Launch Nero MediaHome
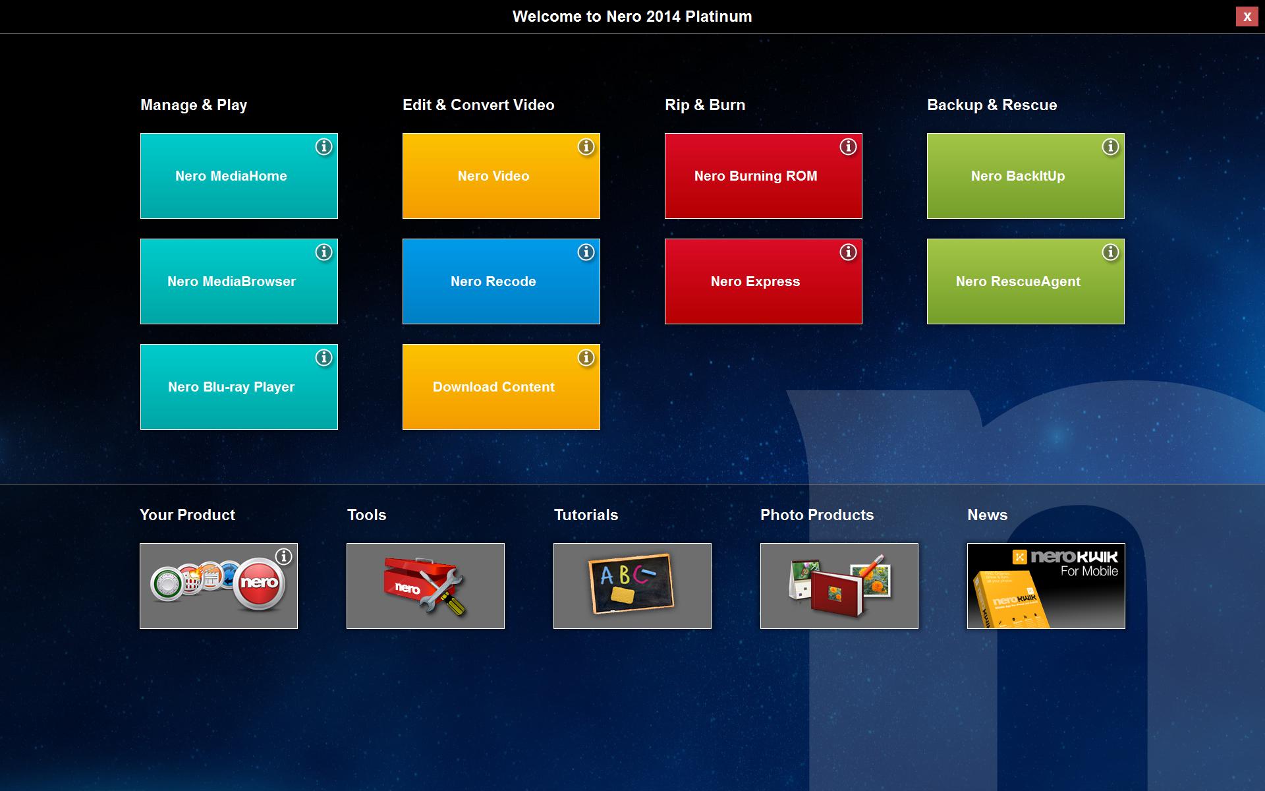The image size is (1265, 791). click(239, 176)
